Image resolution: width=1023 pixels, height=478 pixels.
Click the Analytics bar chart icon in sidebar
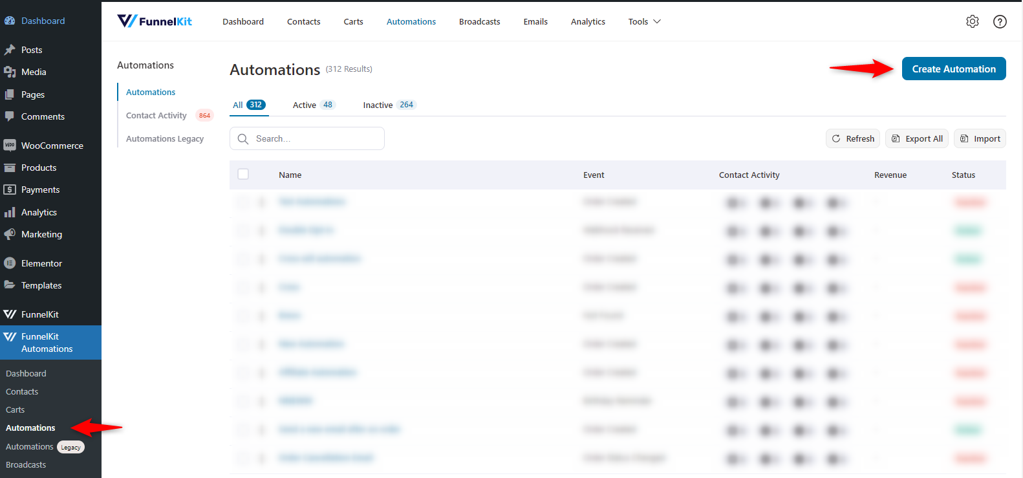coord(10,212)
